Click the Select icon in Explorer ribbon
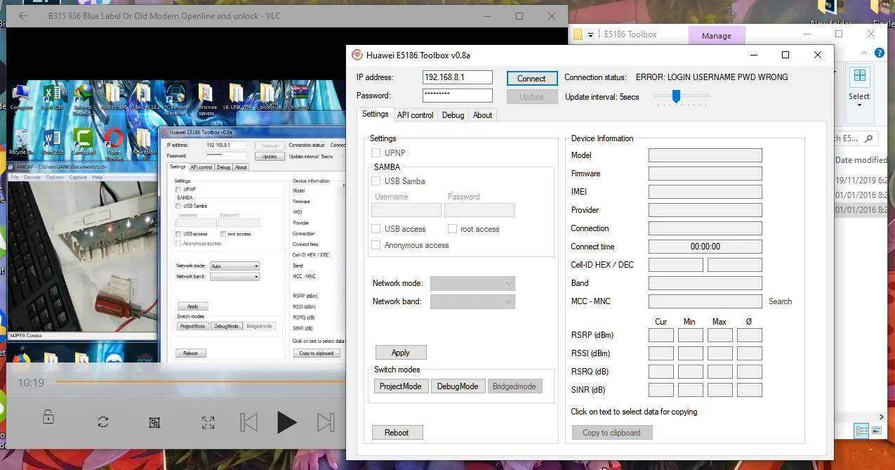 coord(859,76)
